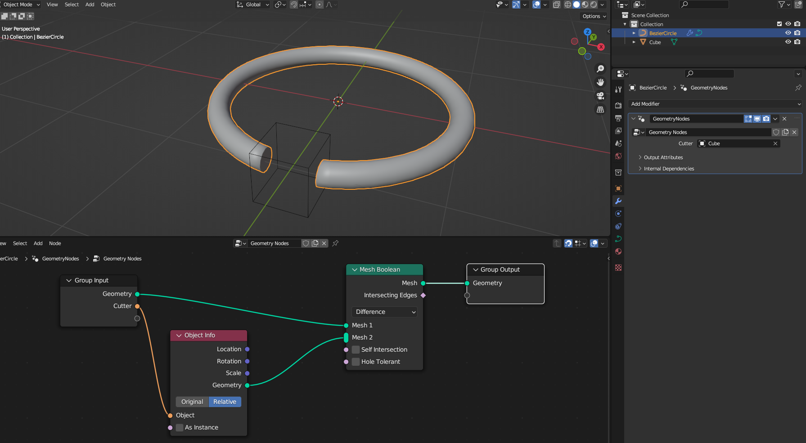Toggle fake user shield on Geometry Nodes
Image resolution: width=806 pixels, height=443 pixels.
coord(776,132)
